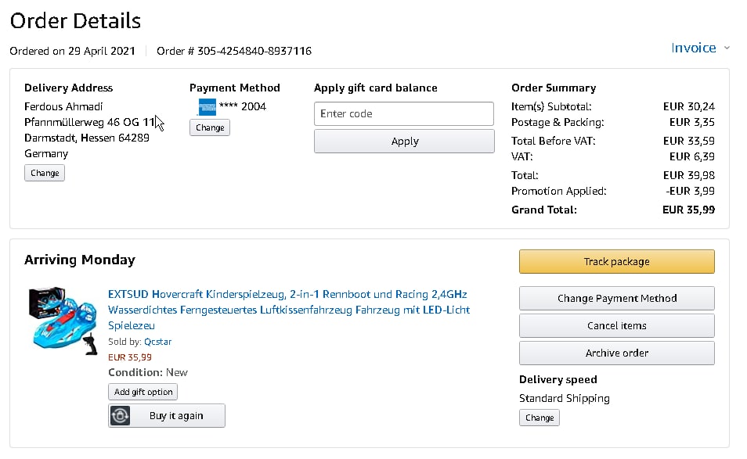Change the Standard Shipping delivery speed
The image size is (747, 459).
click(x=539, y=418)
